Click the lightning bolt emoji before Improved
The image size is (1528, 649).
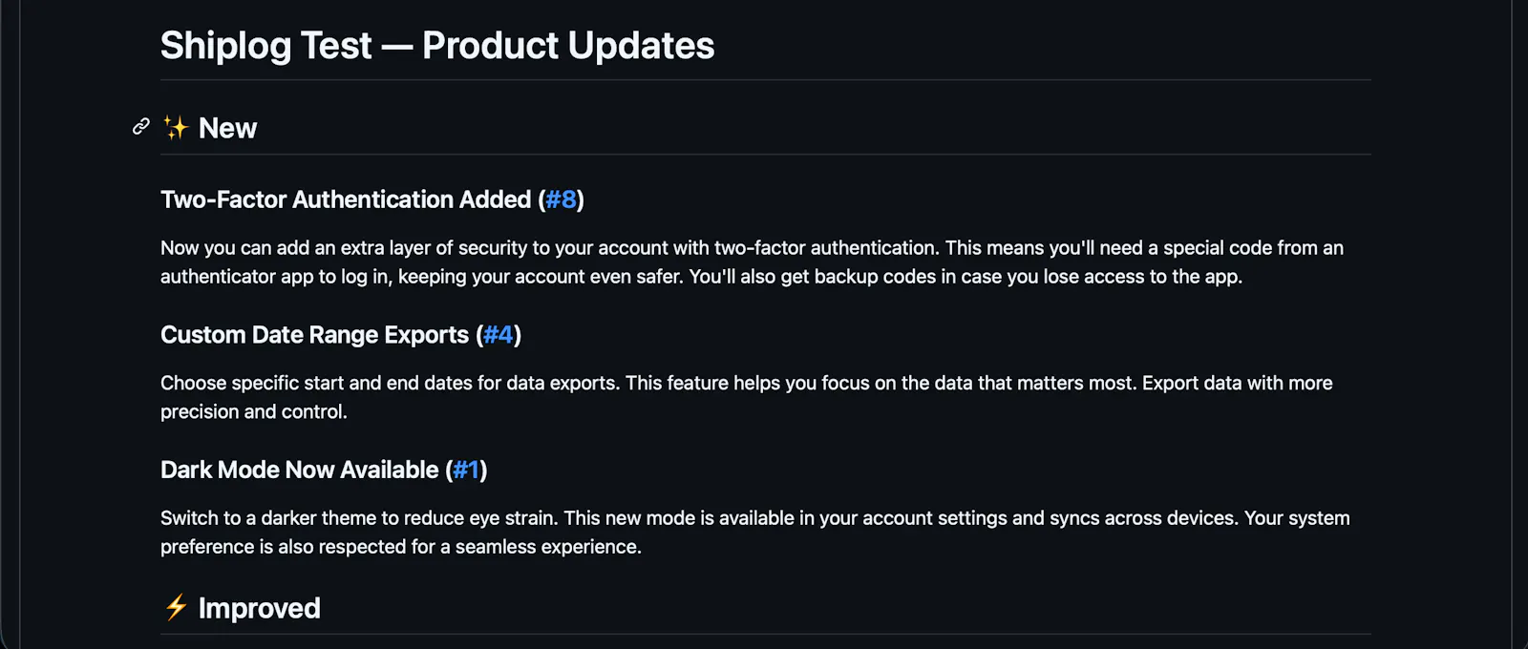coord(176,607)
